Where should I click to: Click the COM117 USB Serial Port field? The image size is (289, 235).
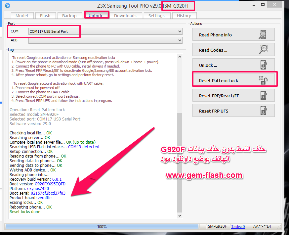[x=105, y=31]
